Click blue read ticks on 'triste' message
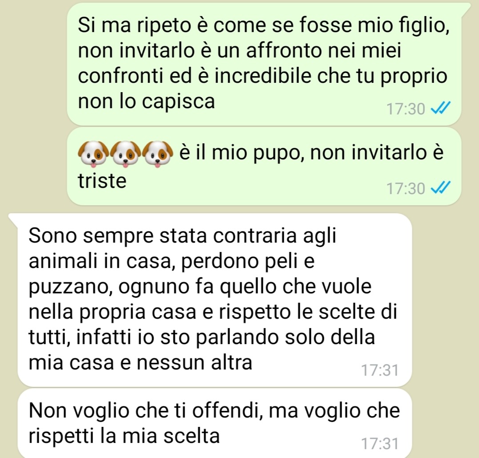479x458 pixels. click(x=440, y=188)
